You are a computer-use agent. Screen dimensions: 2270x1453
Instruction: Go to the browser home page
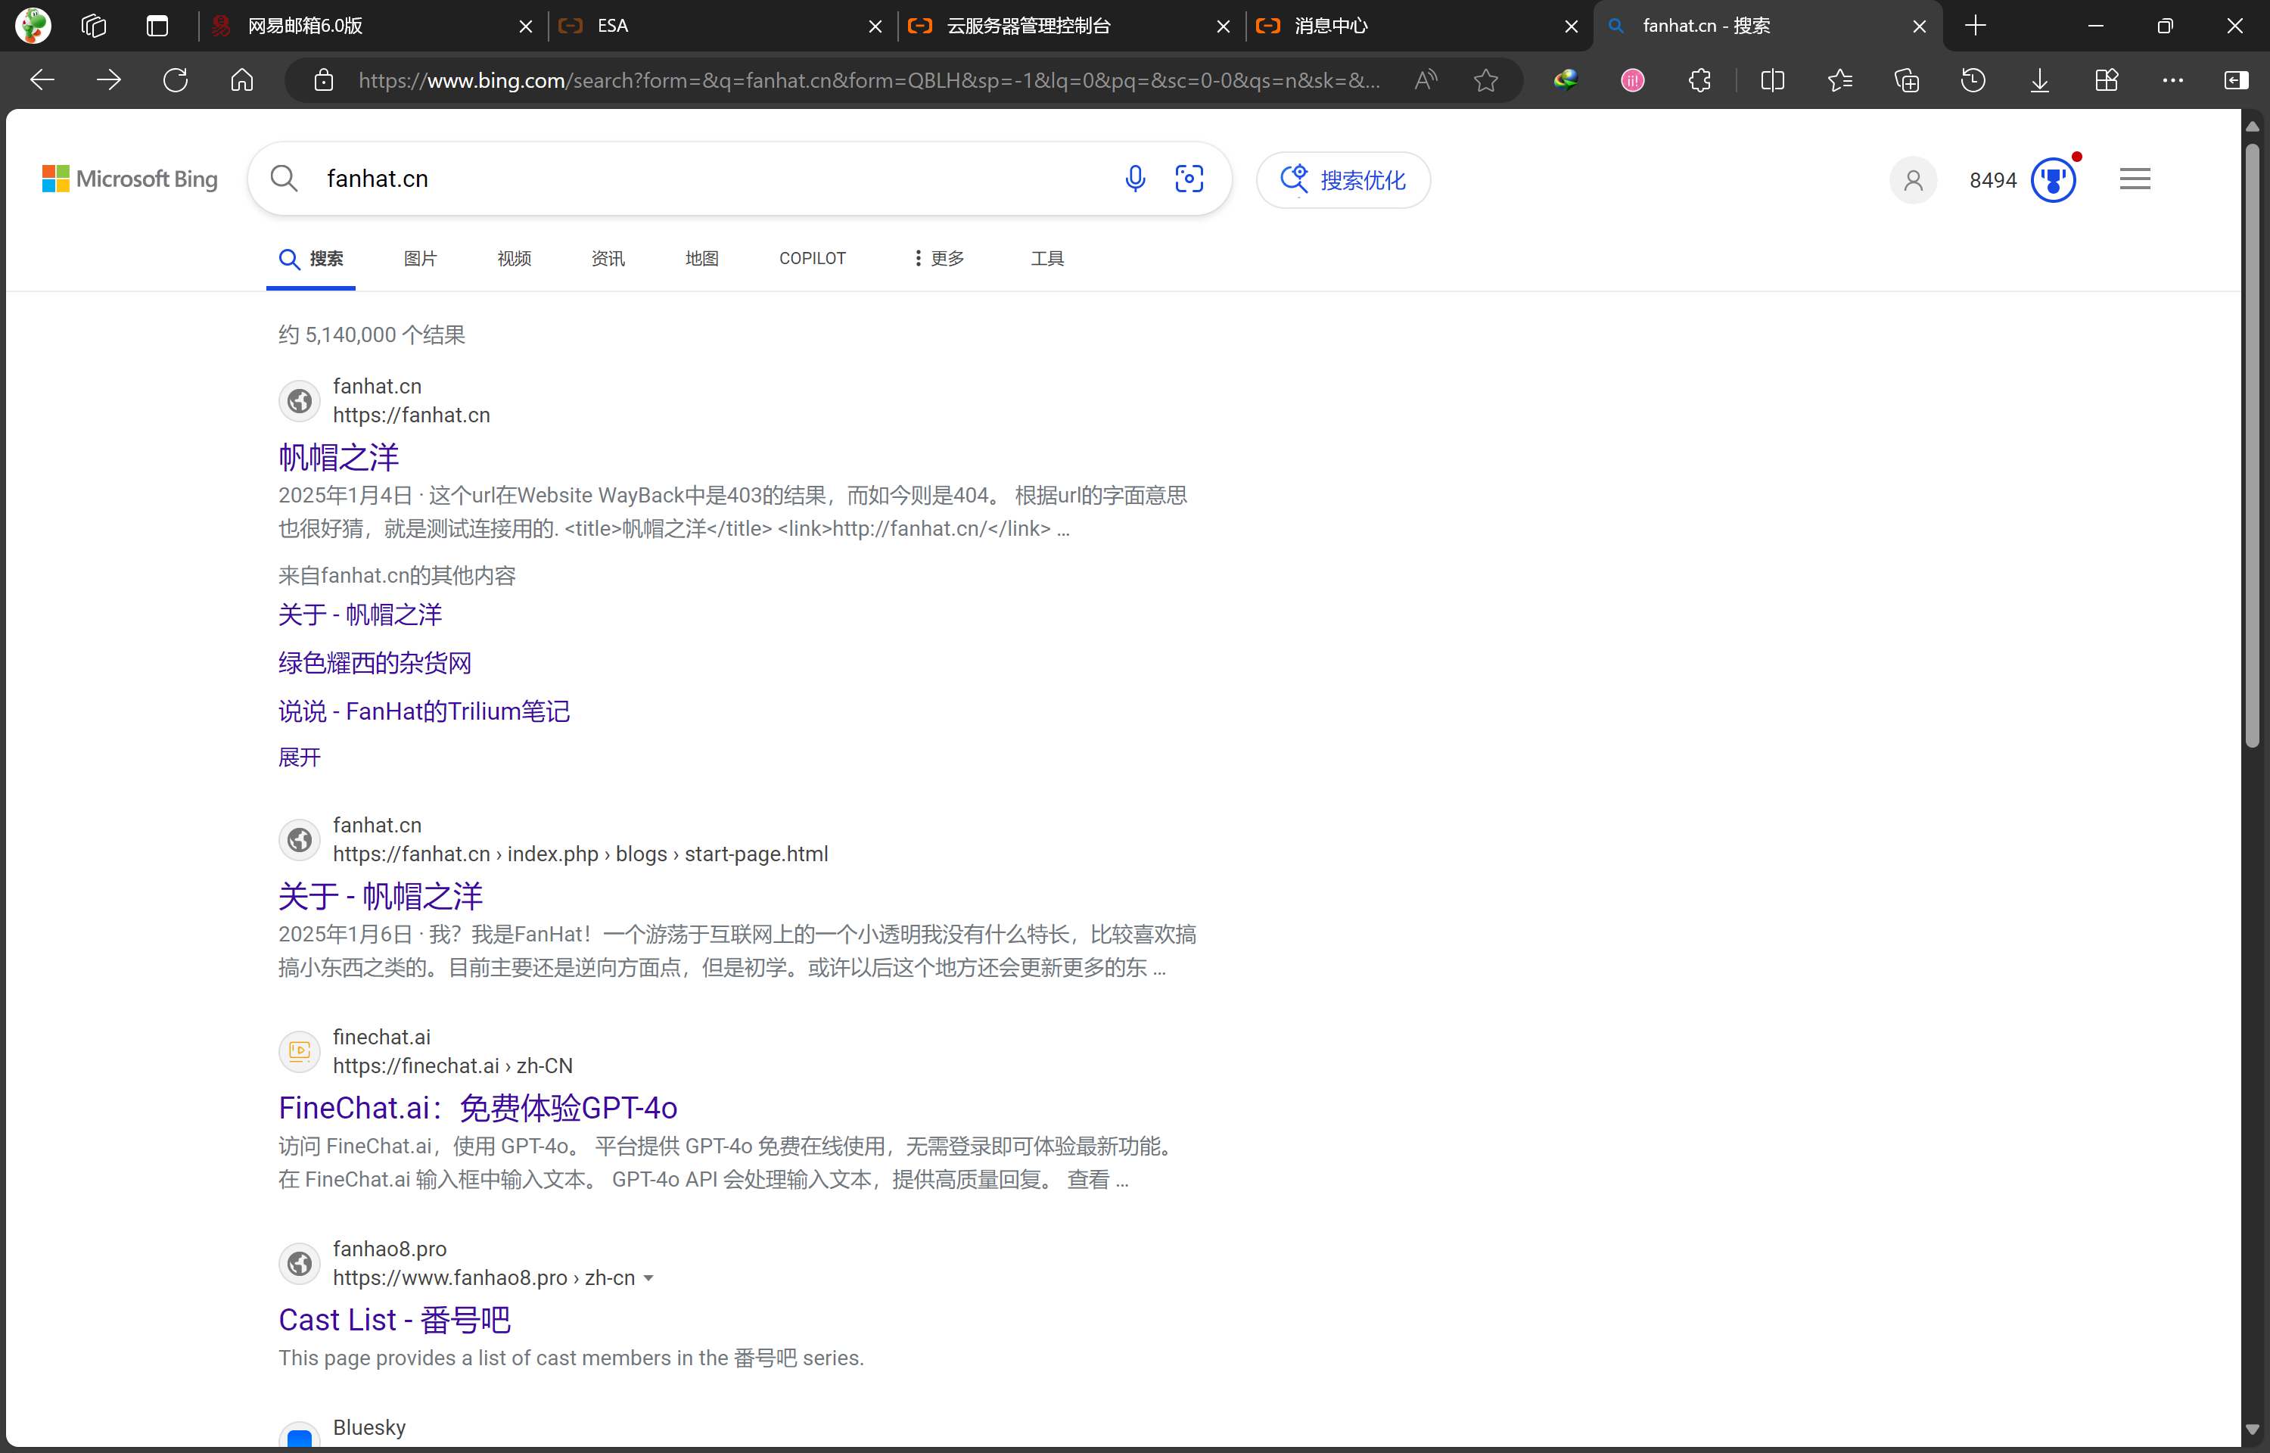click(x=242, y=80)
